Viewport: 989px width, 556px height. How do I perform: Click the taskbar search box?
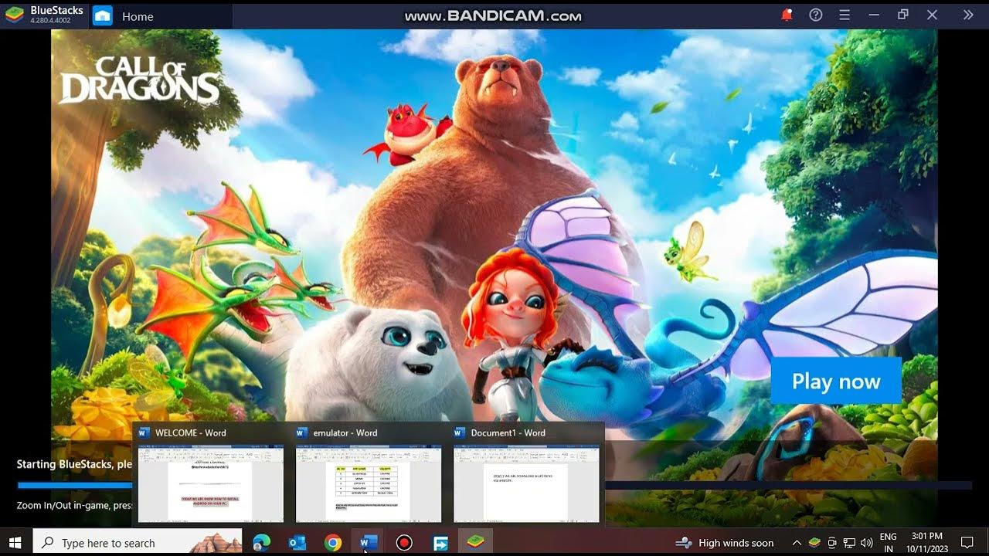pyautogui.click(x=138, y=543)
